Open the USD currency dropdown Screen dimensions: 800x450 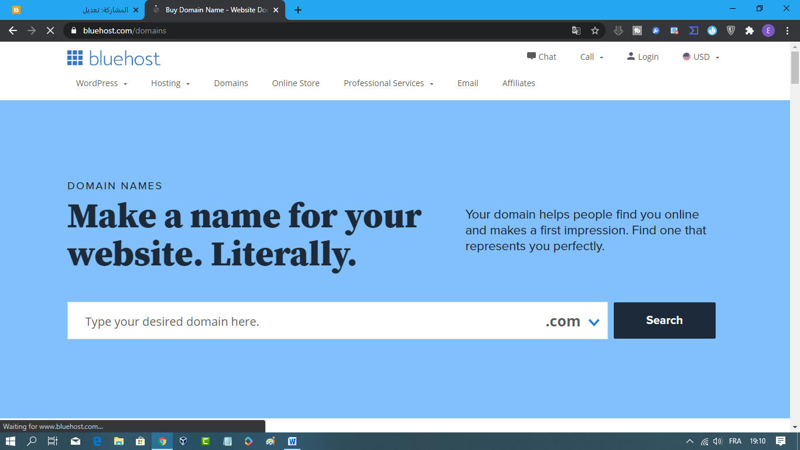[x=700, y=57]
